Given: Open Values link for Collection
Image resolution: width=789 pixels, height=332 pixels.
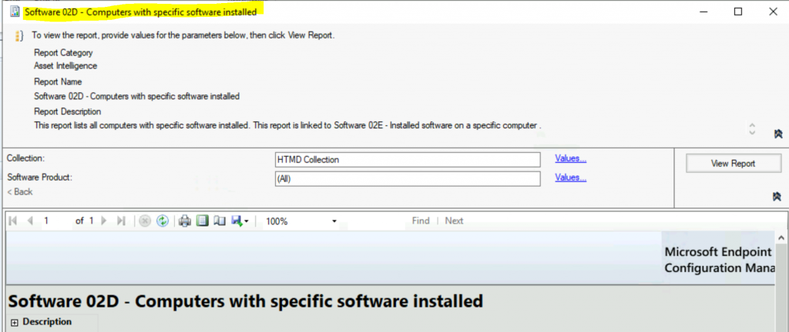Looking at the screenshot, I should 570,159.
